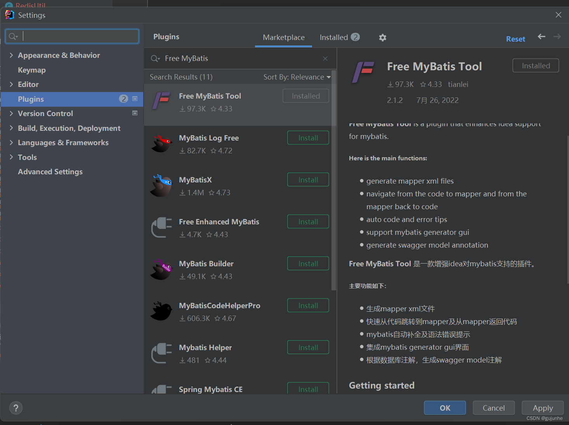Open the help question mark button

[16, 408]
